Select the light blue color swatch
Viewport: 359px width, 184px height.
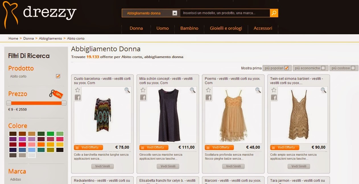32,150
